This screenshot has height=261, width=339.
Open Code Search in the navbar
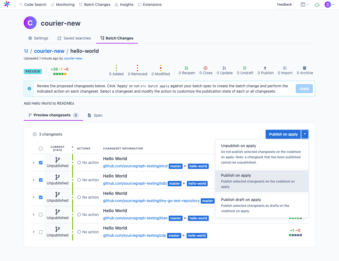(x=33, y=5)
